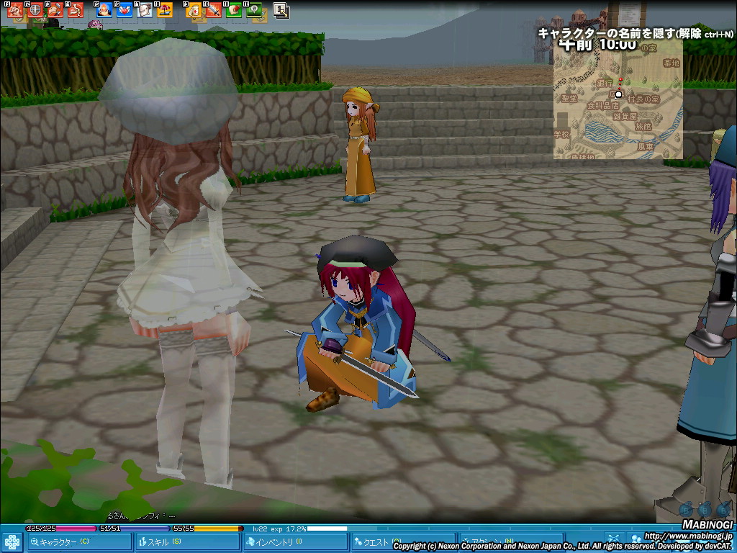Click the 銀行 label on the minimap
737x553 pixels.
[x=605, y=84]
